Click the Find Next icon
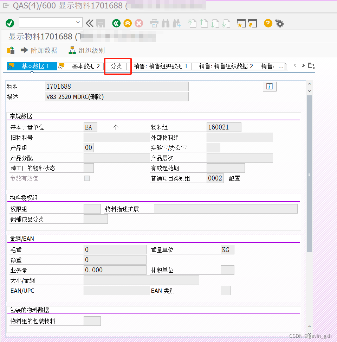This screenshot has width=337, height=342. point(177,23)
